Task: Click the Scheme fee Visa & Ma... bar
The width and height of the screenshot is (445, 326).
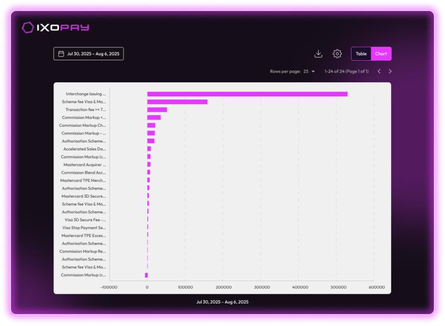Action: (x=177, y=102)
